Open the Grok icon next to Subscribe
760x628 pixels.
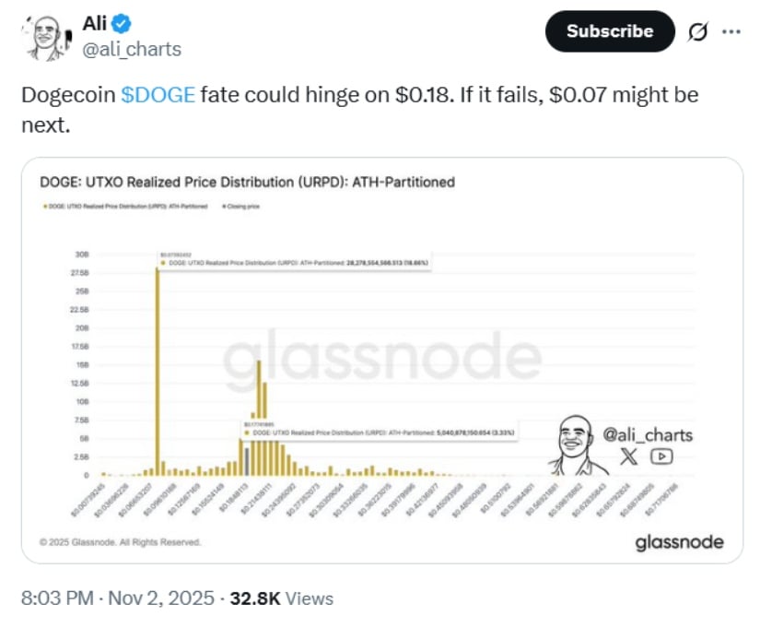(x=698, y=31)
